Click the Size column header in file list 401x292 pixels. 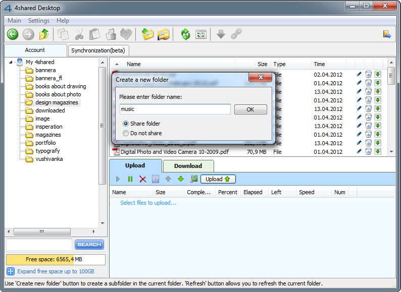[252, 64]
